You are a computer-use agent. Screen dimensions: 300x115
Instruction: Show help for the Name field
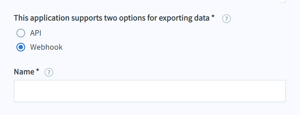coord(49,72)
